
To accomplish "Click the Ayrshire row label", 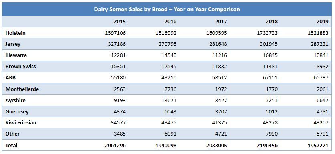I will point(15,100).
